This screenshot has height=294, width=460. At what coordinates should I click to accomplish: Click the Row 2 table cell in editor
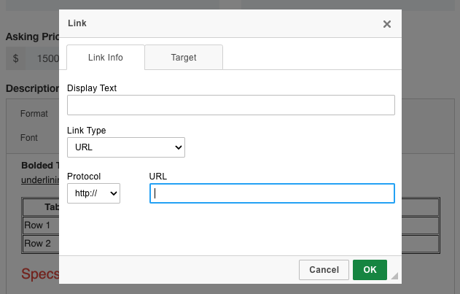41,244
